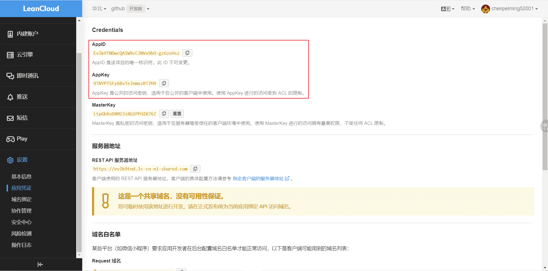Click the 域名白名单 heading
548x271 pixels.
coord(106,234)
